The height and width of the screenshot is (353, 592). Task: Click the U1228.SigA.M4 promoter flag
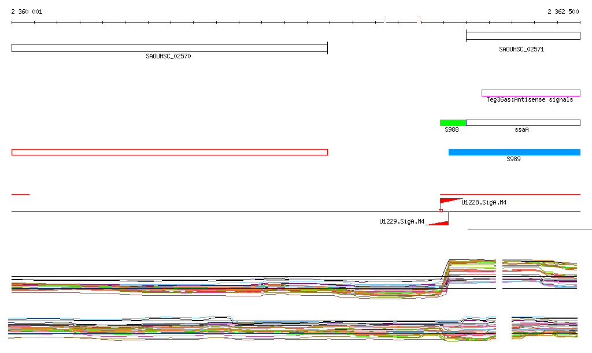pyautogui.click(x=451, y=201)
